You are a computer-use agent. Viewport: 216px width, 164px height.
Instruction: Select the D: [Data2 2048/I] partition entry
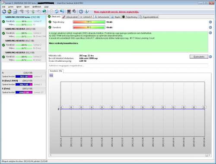point(24,82)
